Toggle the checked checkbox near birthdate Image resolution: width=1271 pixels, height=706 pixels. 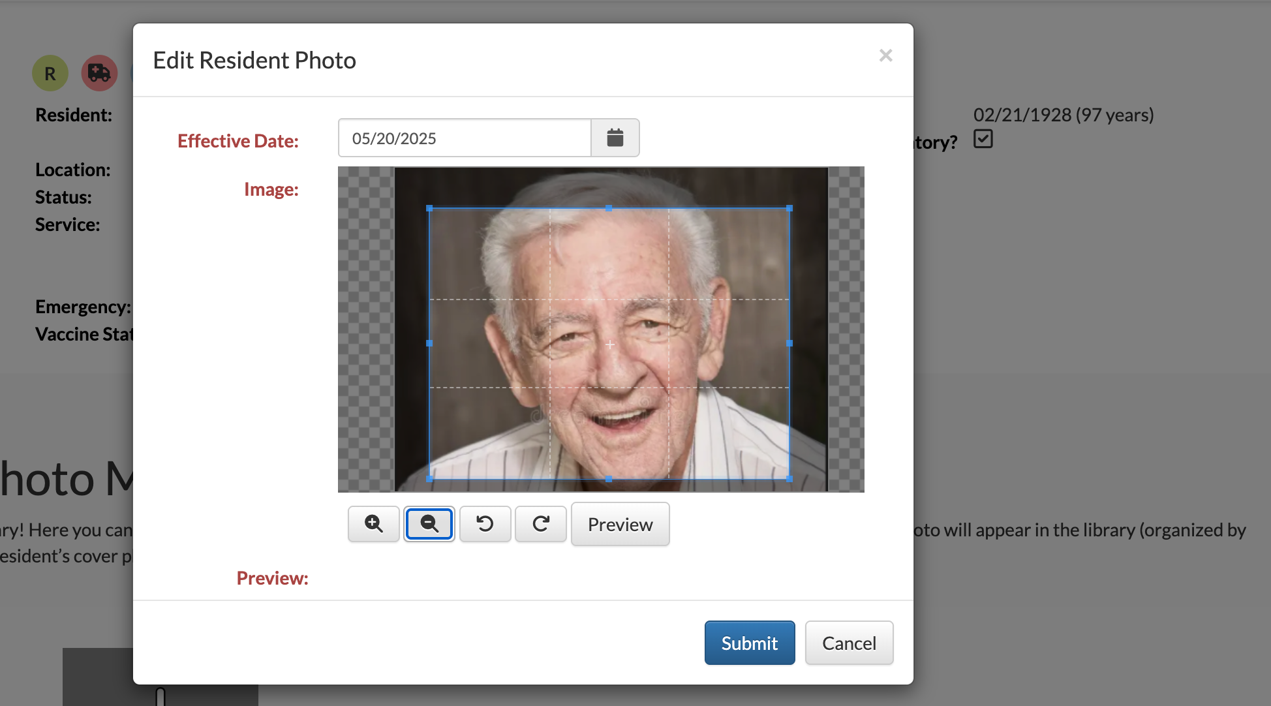(983, 139)
